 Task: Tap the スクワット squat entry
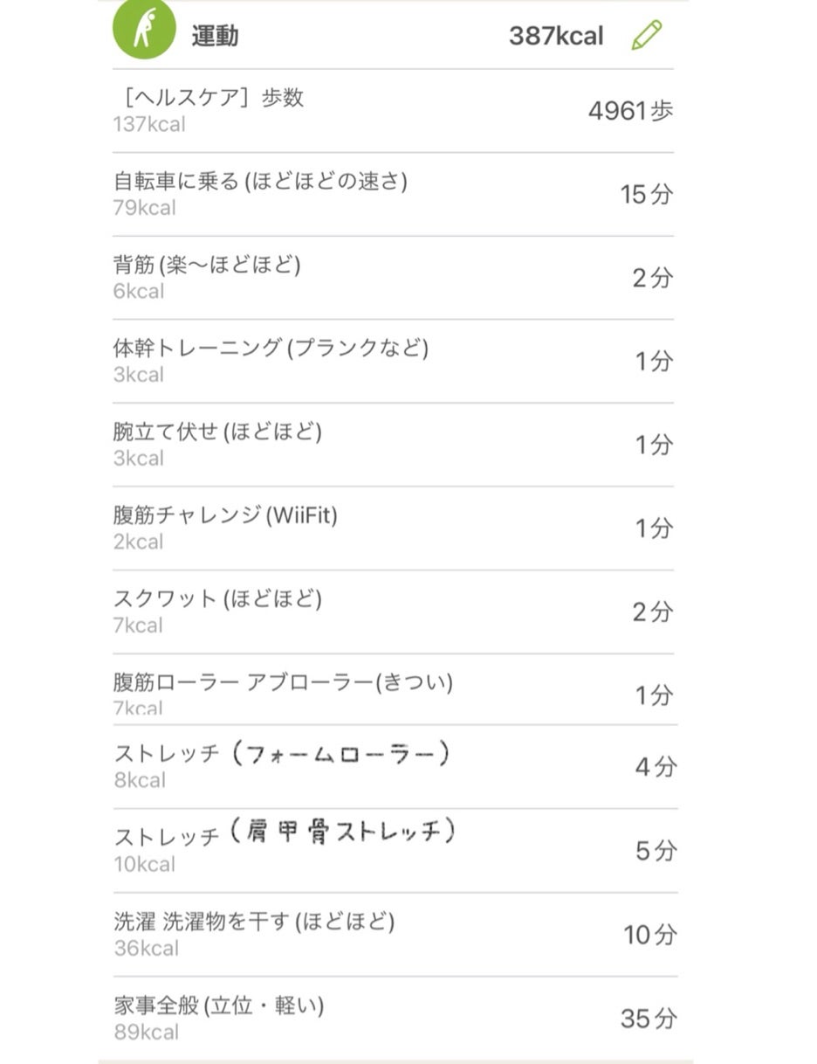[x=393, y=610]
